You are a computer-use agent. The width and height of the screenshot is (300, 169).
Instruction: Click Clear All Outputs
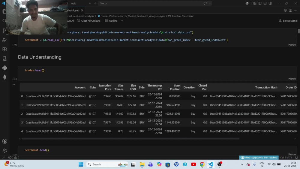click(x=89, y=21)
